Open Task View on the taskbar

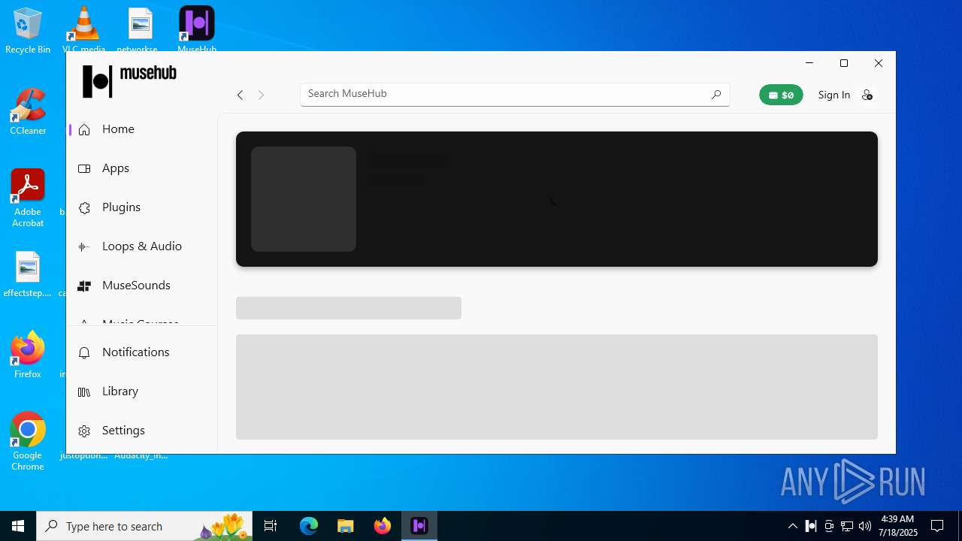pos(271,526)
